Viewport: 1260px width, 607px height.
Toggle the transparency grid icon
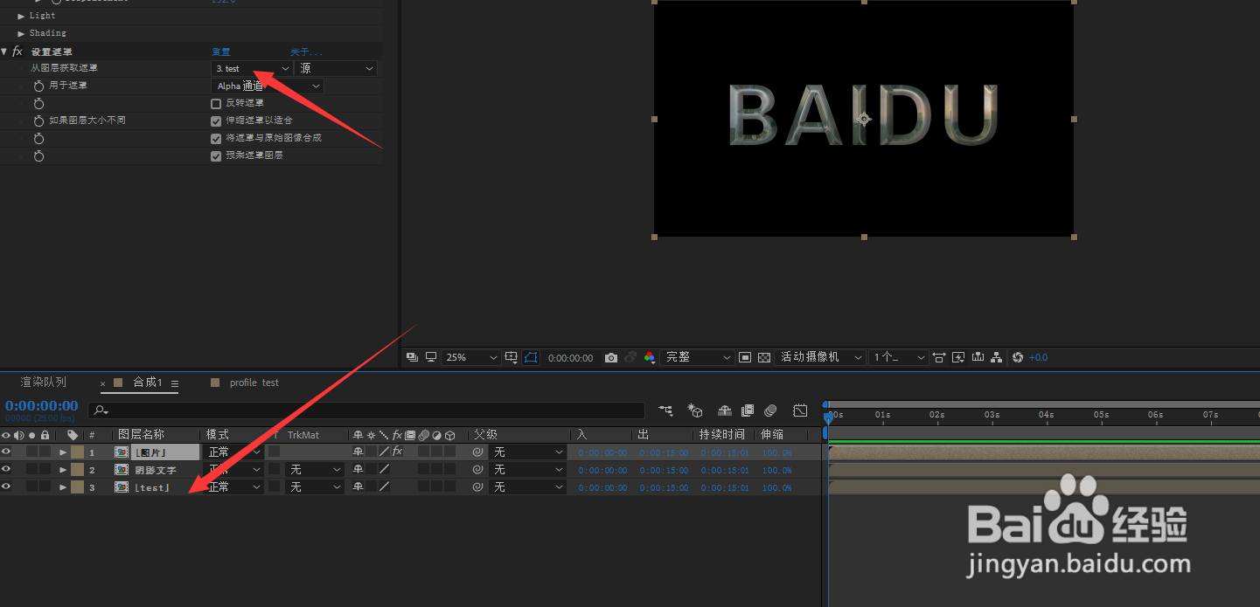point(763,357)
